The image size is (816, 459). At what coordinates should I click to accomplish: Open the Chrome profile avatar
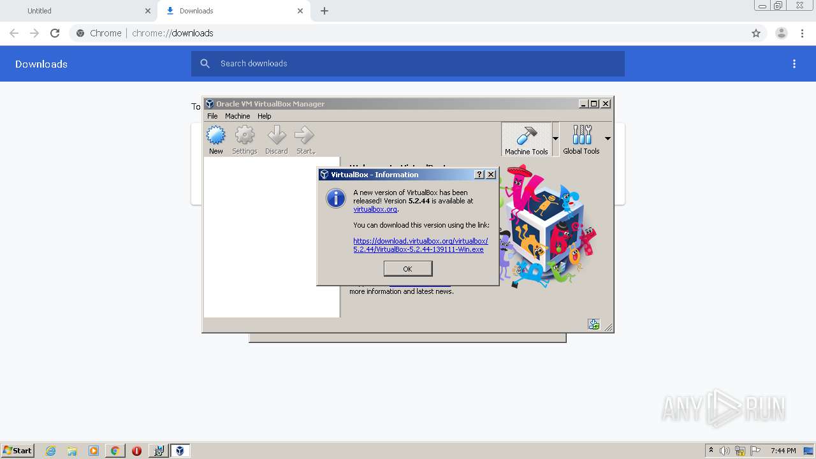click(782, 33)
